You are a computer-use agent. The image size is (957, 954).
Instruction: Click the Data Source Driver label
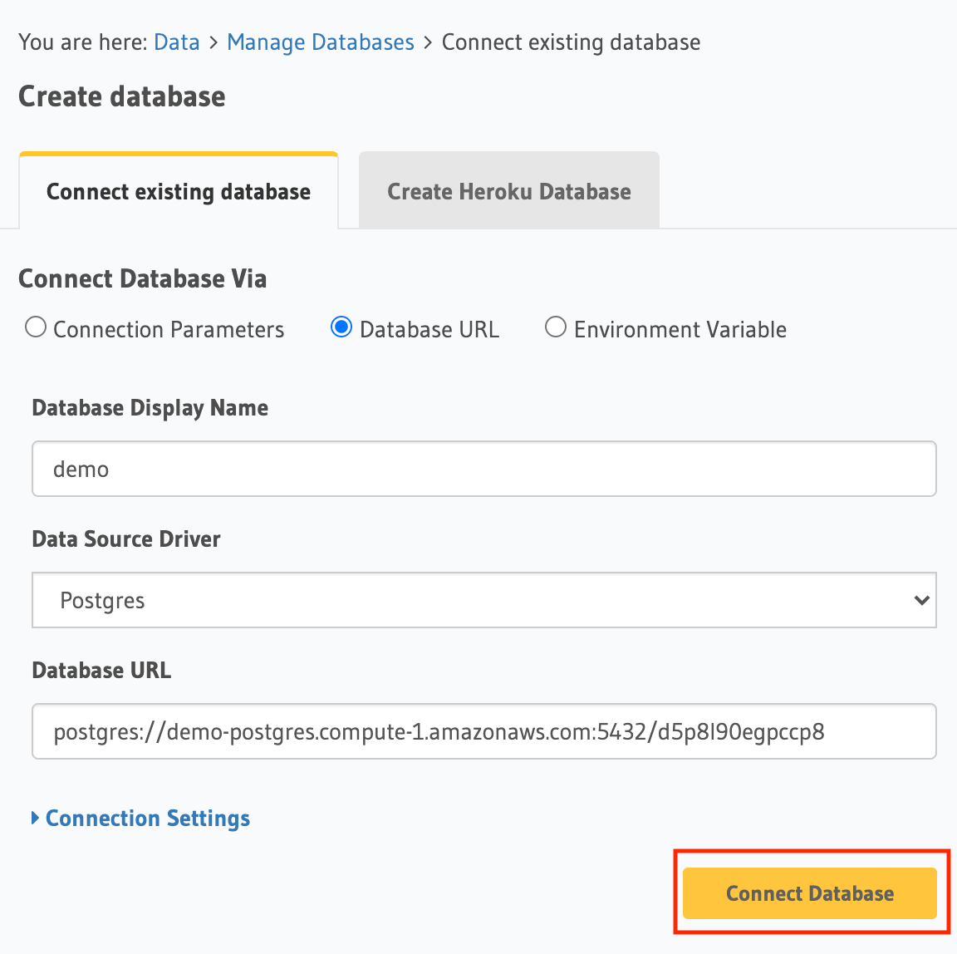tap(126, 539)
